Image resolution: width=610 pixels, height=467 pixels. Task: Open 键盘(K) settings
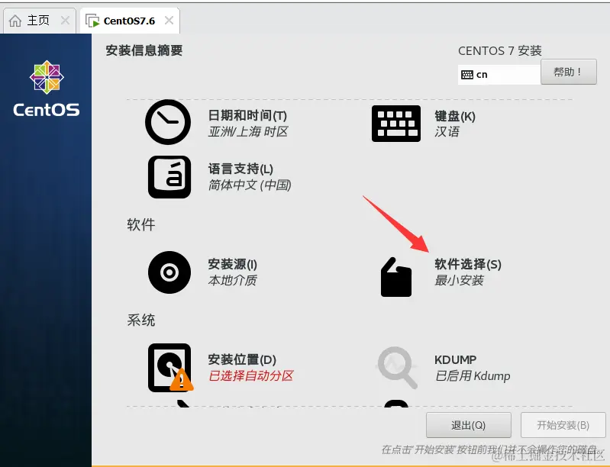click(x=455, y=116)
